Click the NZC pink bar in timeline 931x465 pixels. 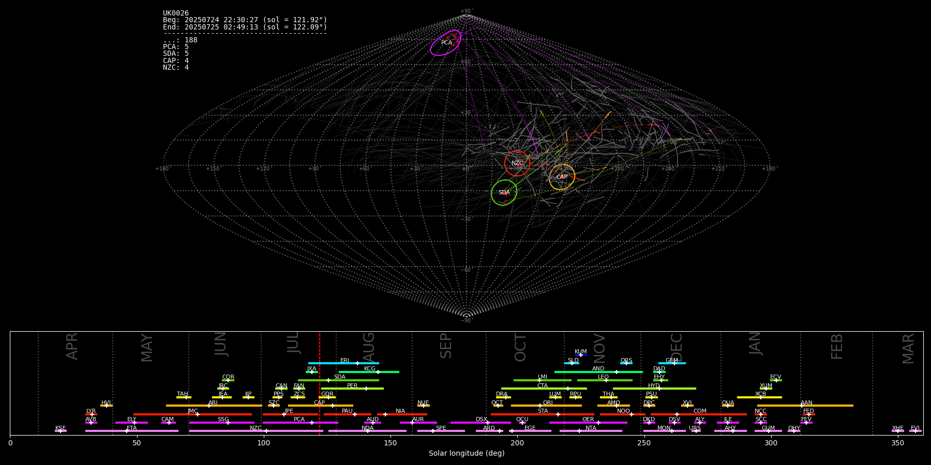click(x=256, y=431)
